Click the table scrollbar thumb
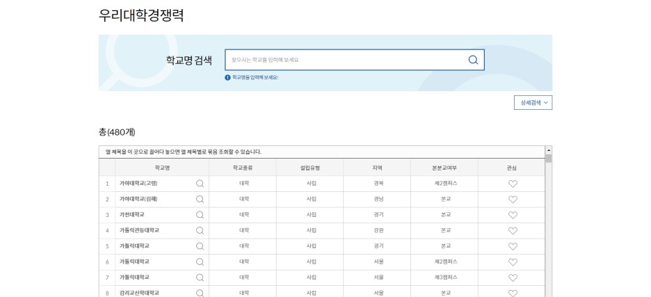651x297 pixels. click(549, 159)
